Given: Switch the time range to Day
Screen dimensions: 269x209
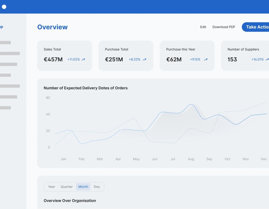Looking at the screenshot, I should coord(97,187).
